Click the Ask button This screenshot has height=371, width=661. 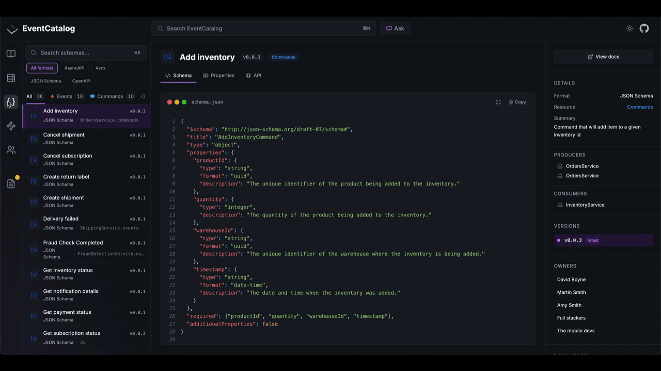click(395, 28)
